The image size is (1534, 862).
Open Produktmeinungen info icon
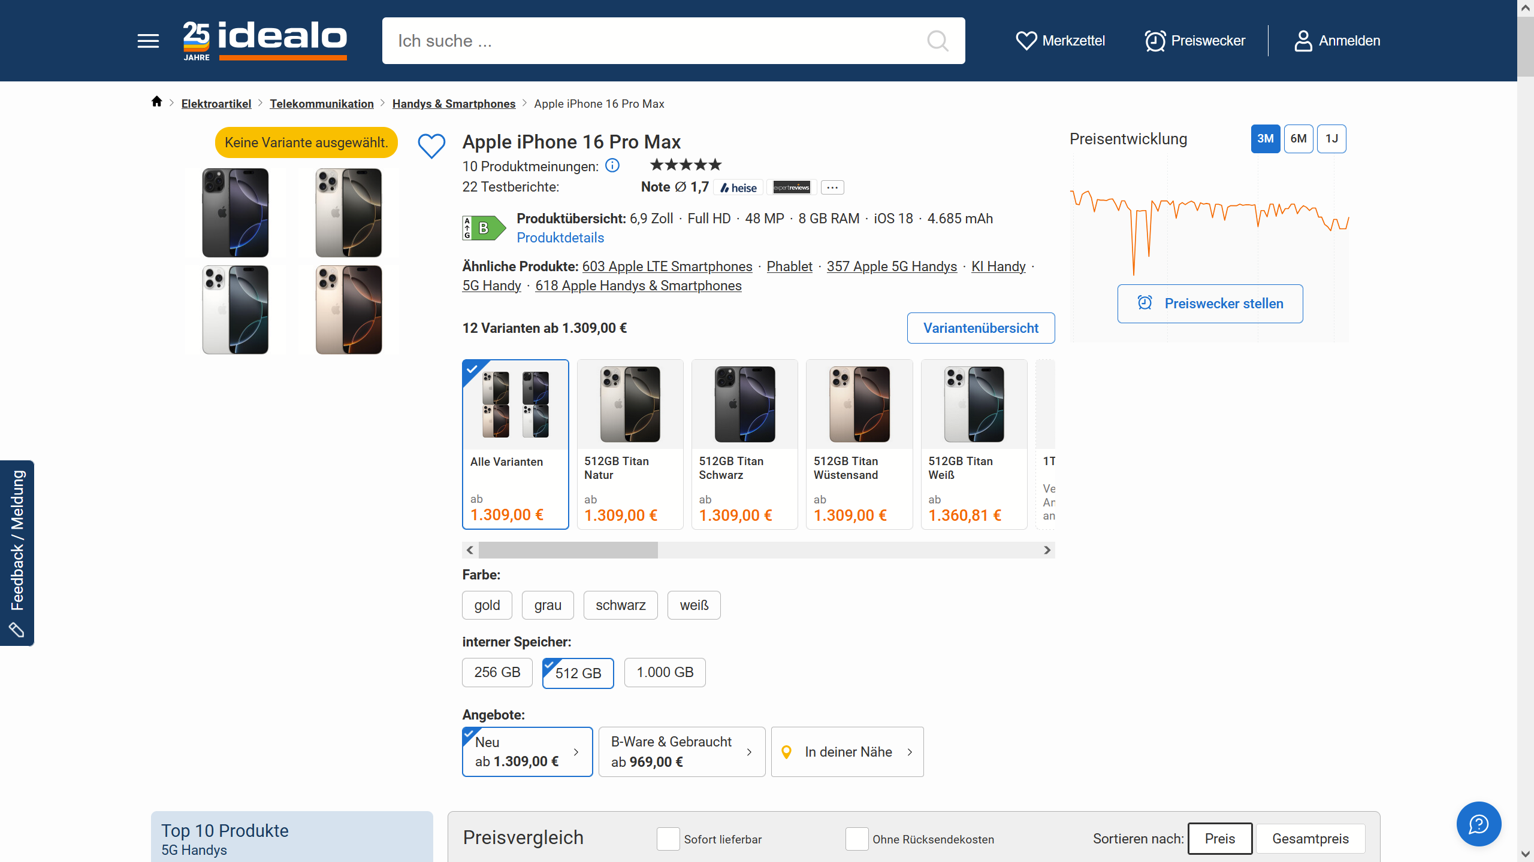tap(612, 166)
